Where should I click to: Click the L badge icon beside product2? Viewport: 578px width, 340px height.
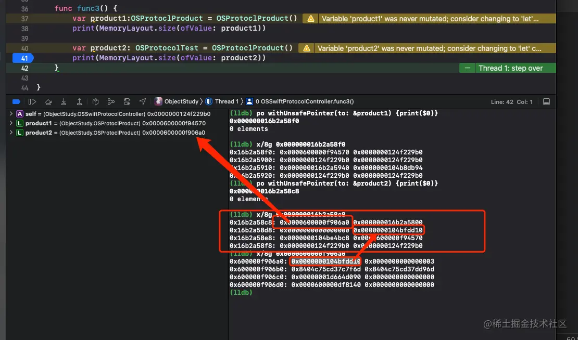pos(20,133)
